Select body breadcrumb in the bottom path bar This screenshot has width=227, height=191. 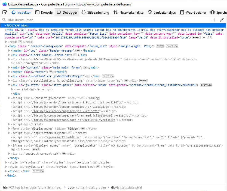[86, 187]
